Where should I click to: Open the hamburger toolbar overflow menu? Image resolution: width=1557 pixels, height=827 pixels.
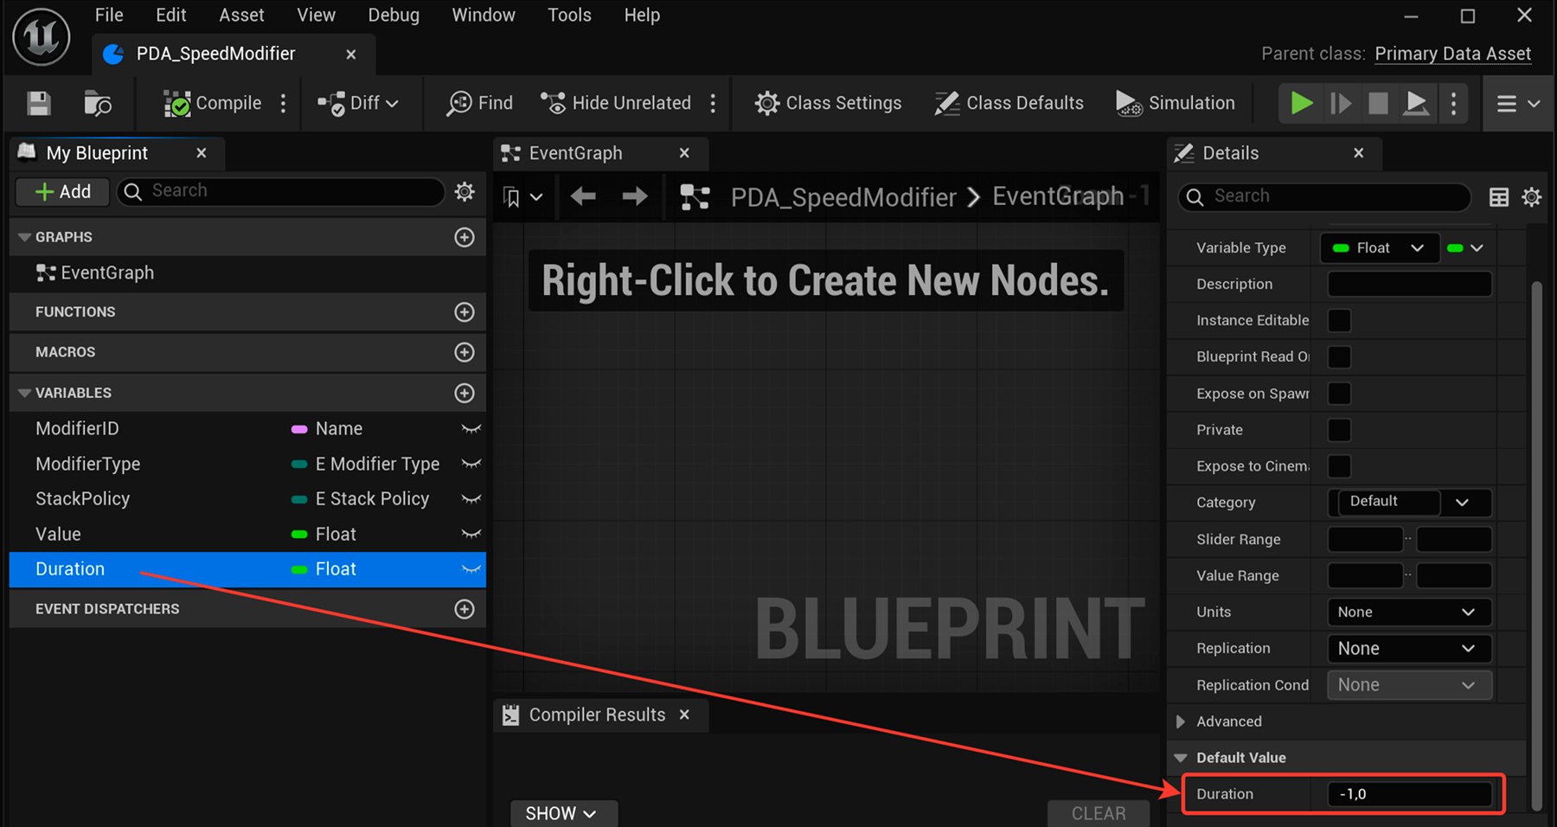pyautogui.click(x=1518, y=104)
